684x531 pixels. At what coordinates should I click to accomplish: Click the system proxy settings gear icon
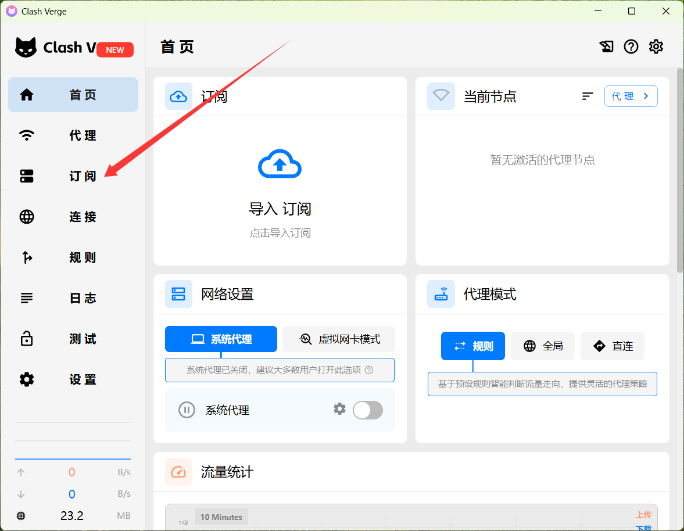point(339,409)
